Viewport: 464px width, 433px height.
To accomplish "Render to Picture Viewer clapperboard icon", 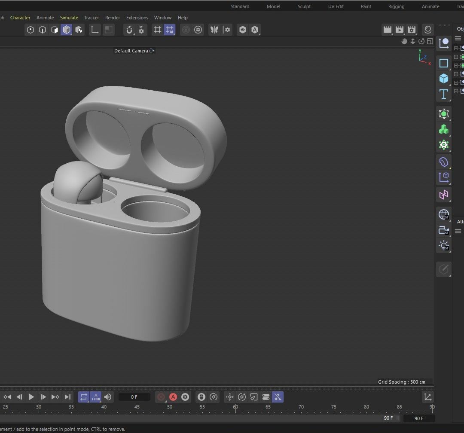I will coord(400,29).
